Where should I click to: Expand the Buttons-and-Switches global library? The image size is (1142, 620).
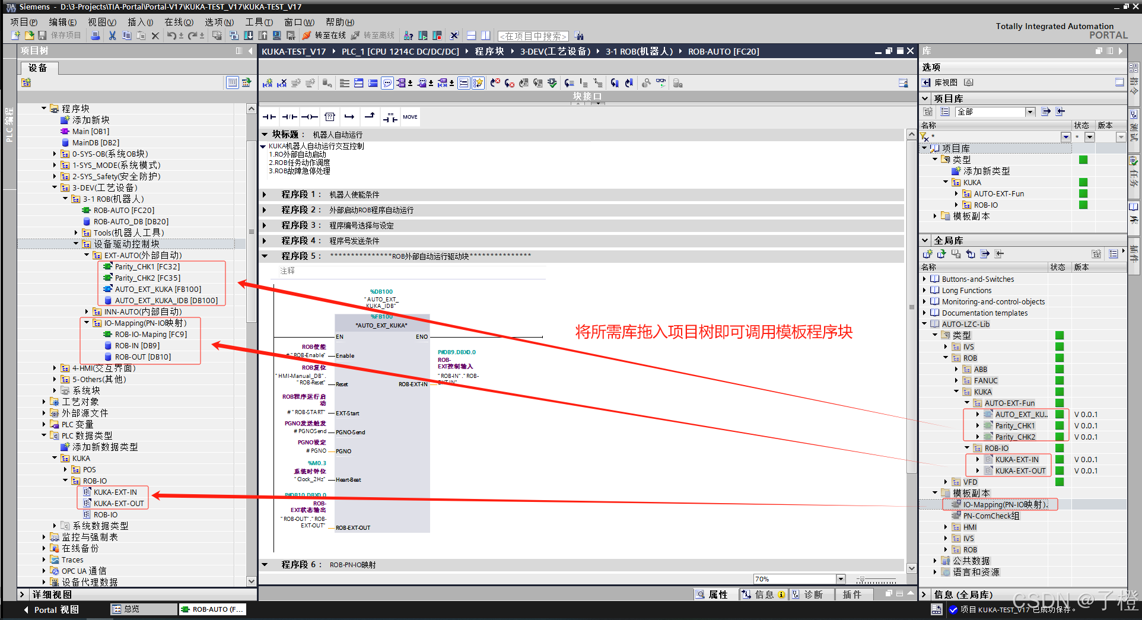[924, 279]
